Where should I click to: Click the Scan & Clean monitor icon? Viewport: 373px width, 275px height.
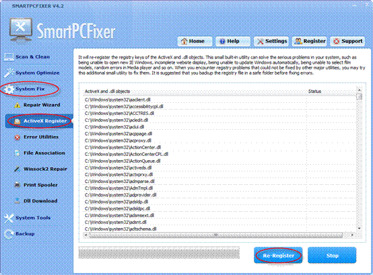pyautogui.click(x=9, y=57)
